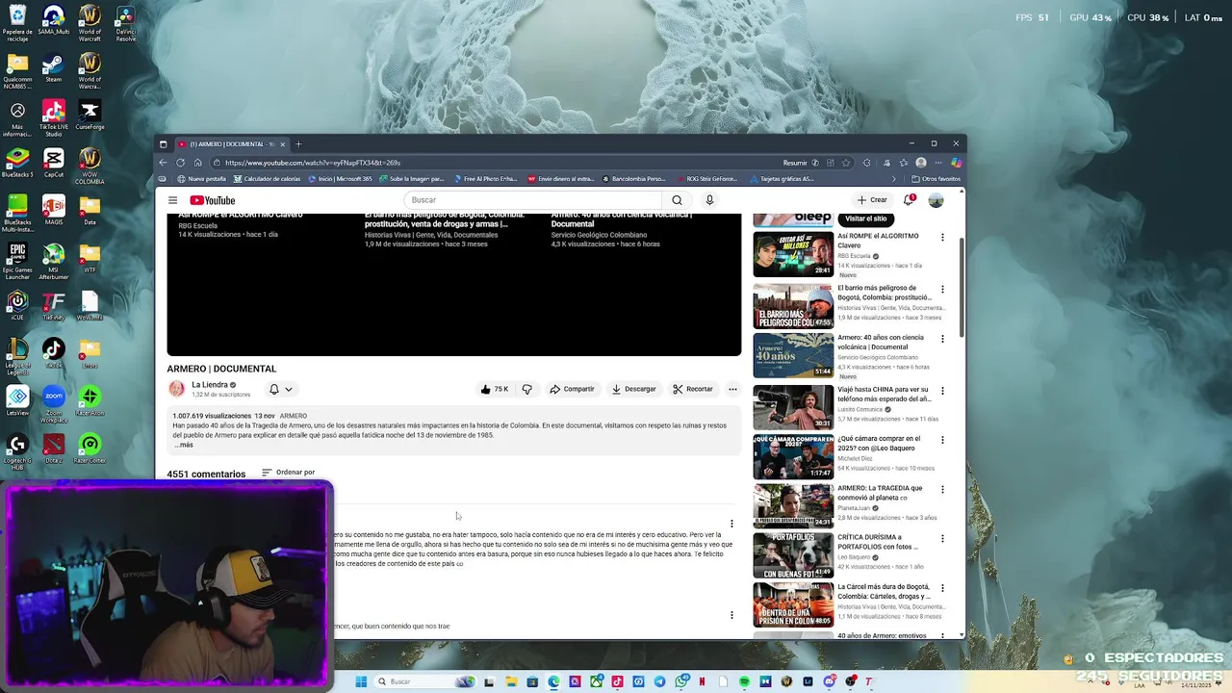Open WhatsApp in the taskbar
The image size is (1232, 693).
coord(681,681)
